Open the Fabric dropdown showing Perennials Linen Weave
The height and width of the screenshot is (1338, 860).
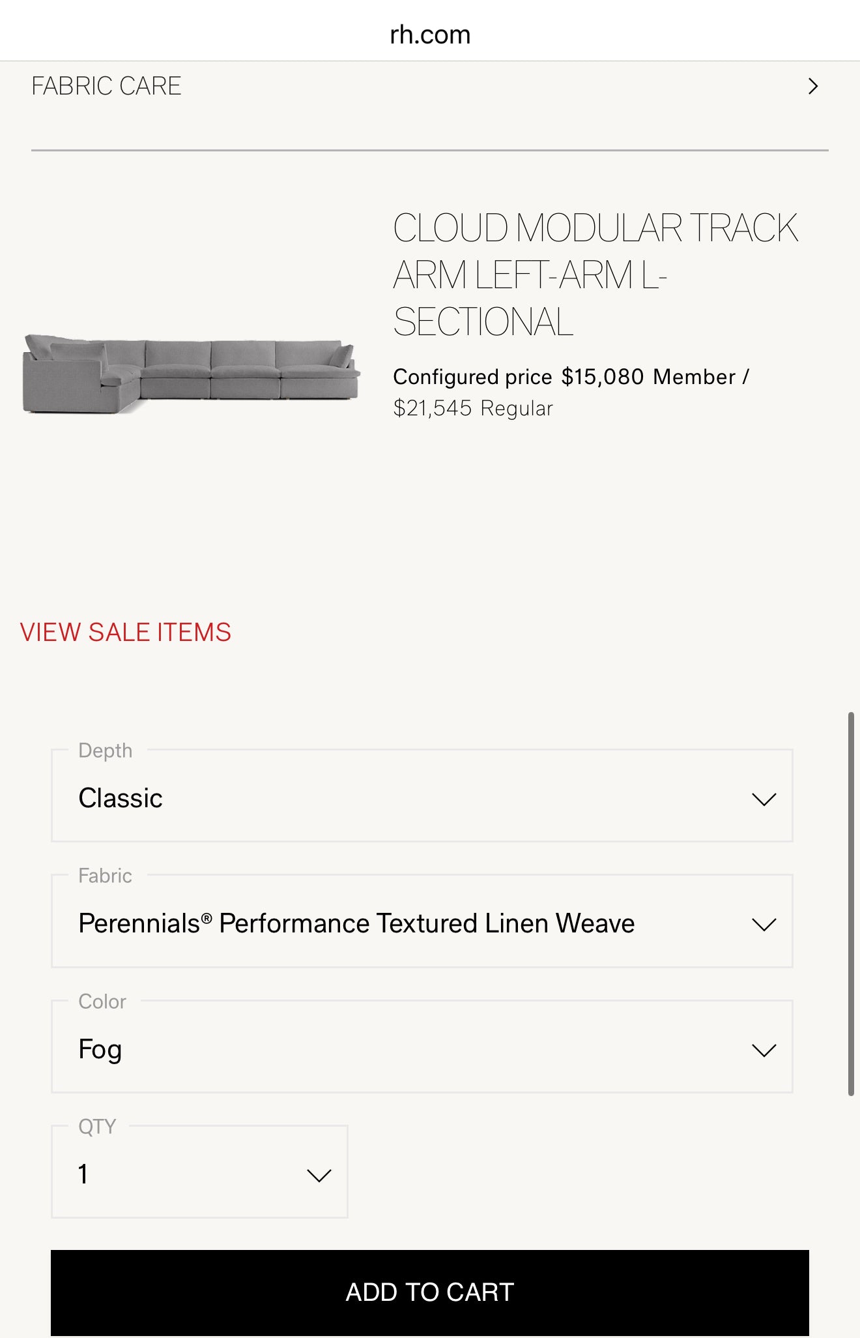point(421,923)
